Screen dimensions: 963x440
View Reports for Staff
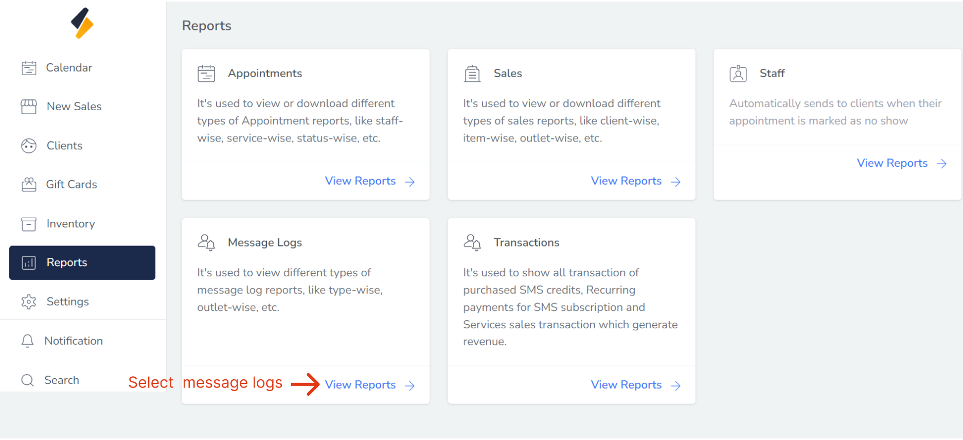(x=892, y=163)
